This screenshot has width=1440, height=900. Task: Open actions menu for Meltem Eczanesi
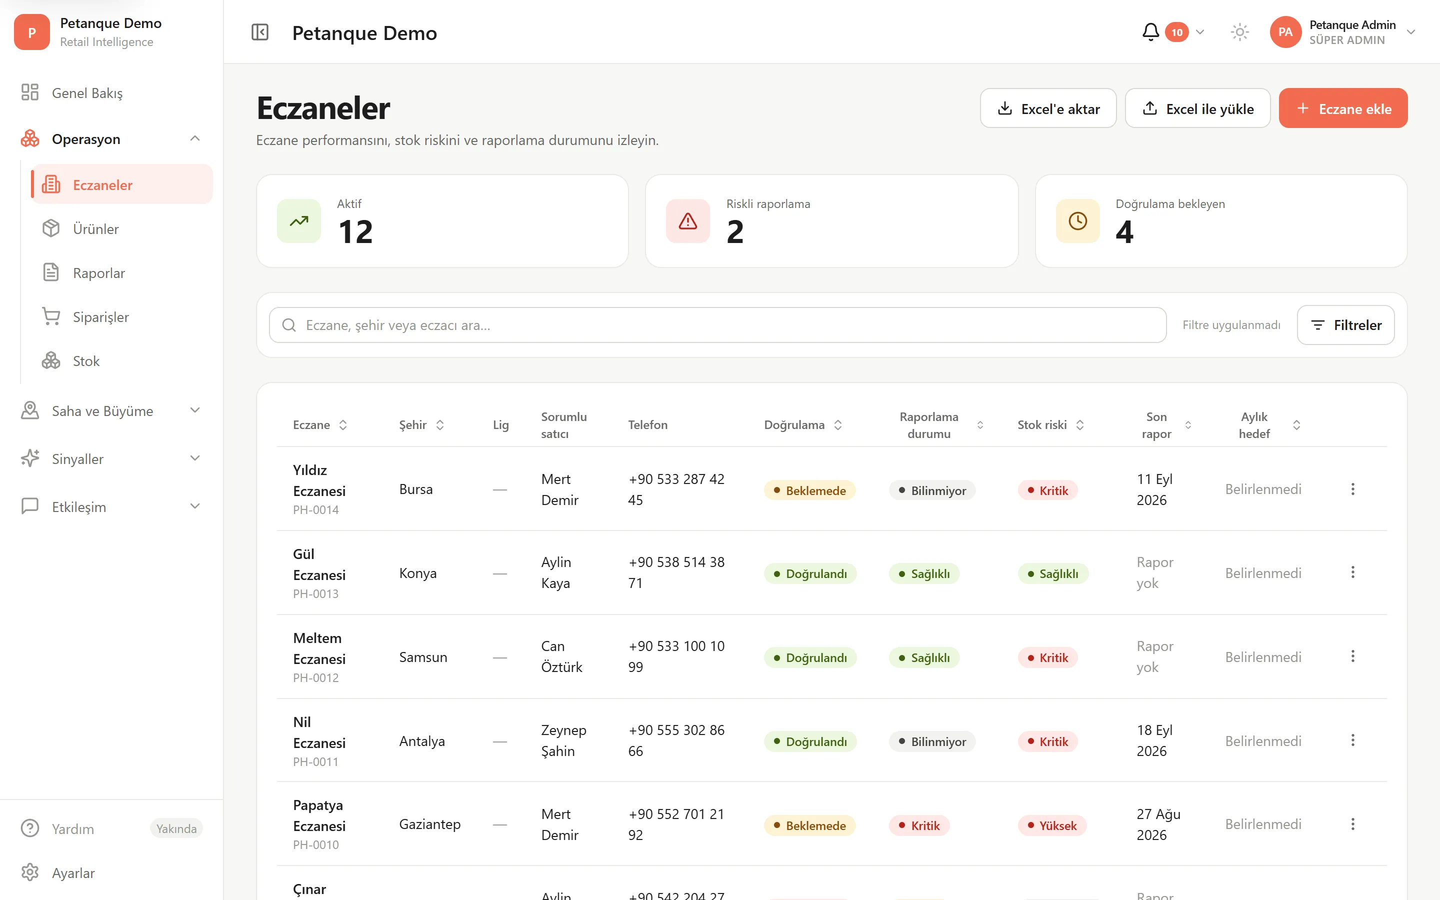1352,656
